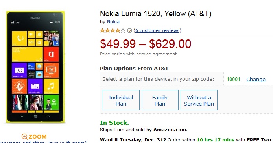Click the yellow music note tile
The width and height of the screenshot is (273, 143).
click(x=51, y=86)
